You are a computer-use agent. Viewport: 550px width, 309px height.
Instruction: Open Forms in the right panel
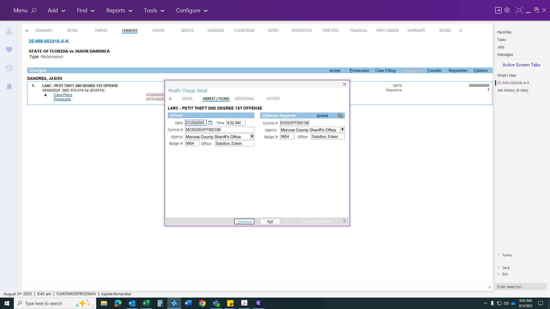point(507,255)
